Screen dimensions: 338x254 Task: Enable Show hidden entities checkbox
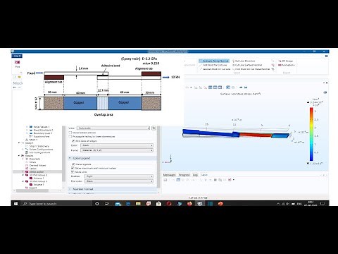[70, 133]
